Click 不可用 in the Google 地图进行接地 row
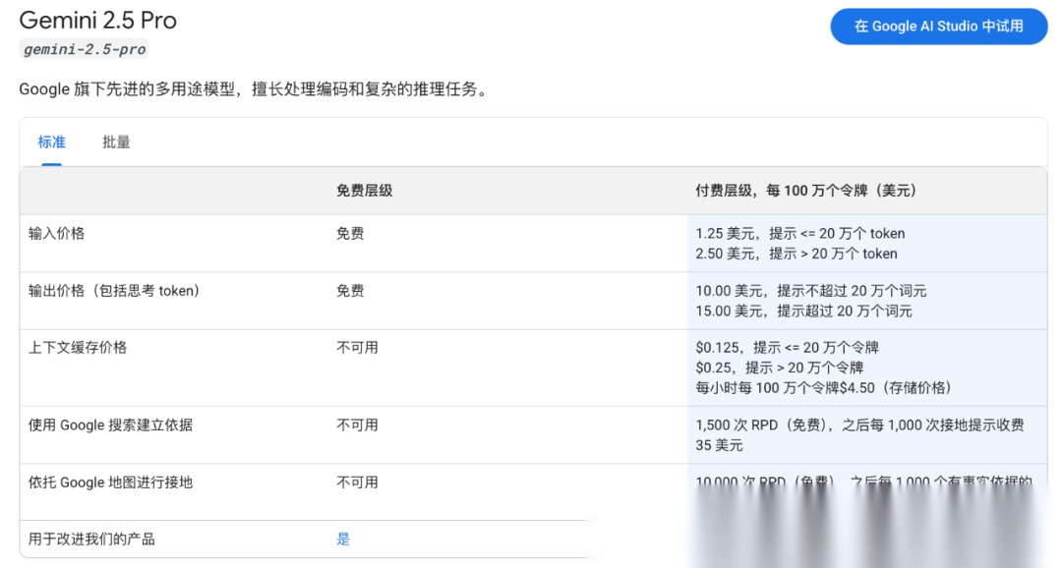Image resolution: width=1062 pixels, height=568 pixels. pyautogui.click(x=357, y=483)
